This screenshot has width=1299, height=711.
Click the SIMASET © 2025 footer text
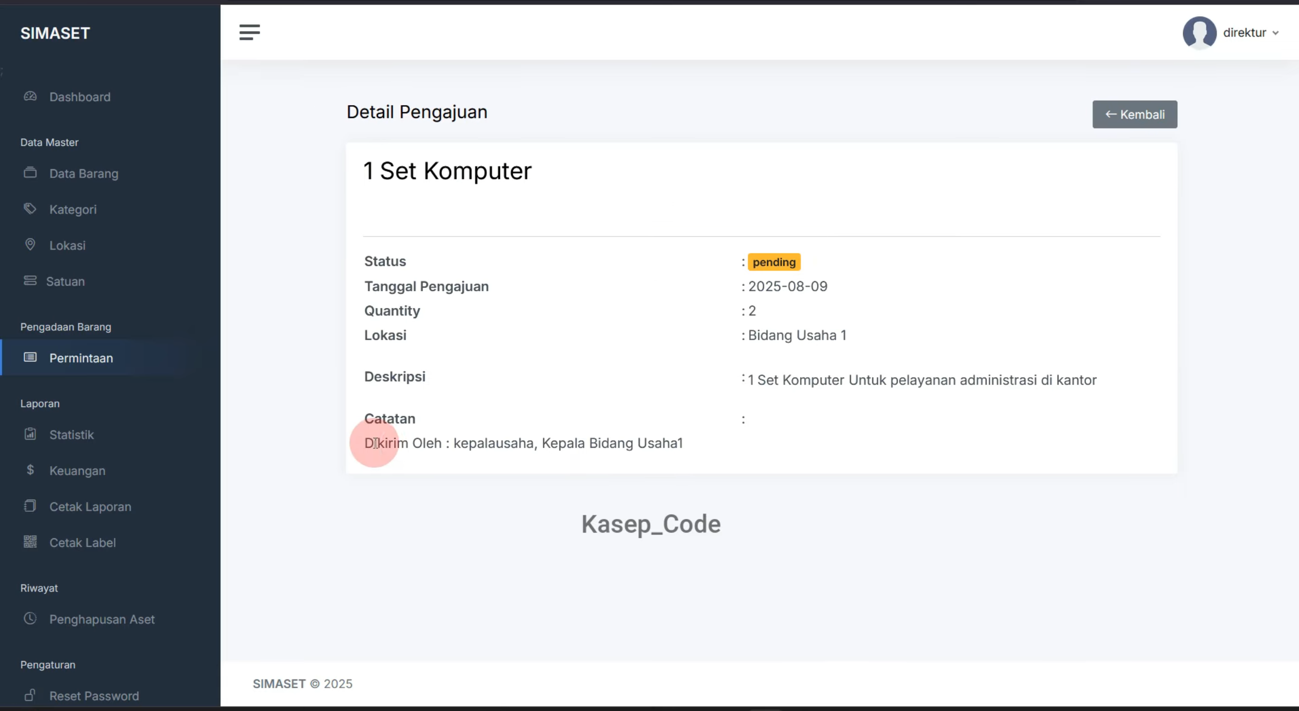click(303, 684)
